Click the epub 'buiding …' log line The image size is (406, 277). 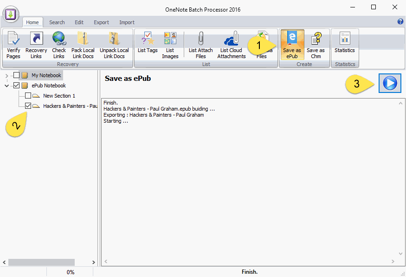tap(159, 109)
